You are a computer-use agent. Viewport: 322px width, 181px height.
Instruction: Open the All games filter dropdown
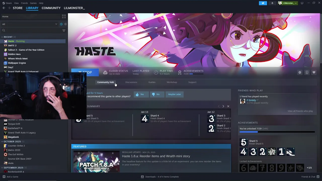point(30,24)
